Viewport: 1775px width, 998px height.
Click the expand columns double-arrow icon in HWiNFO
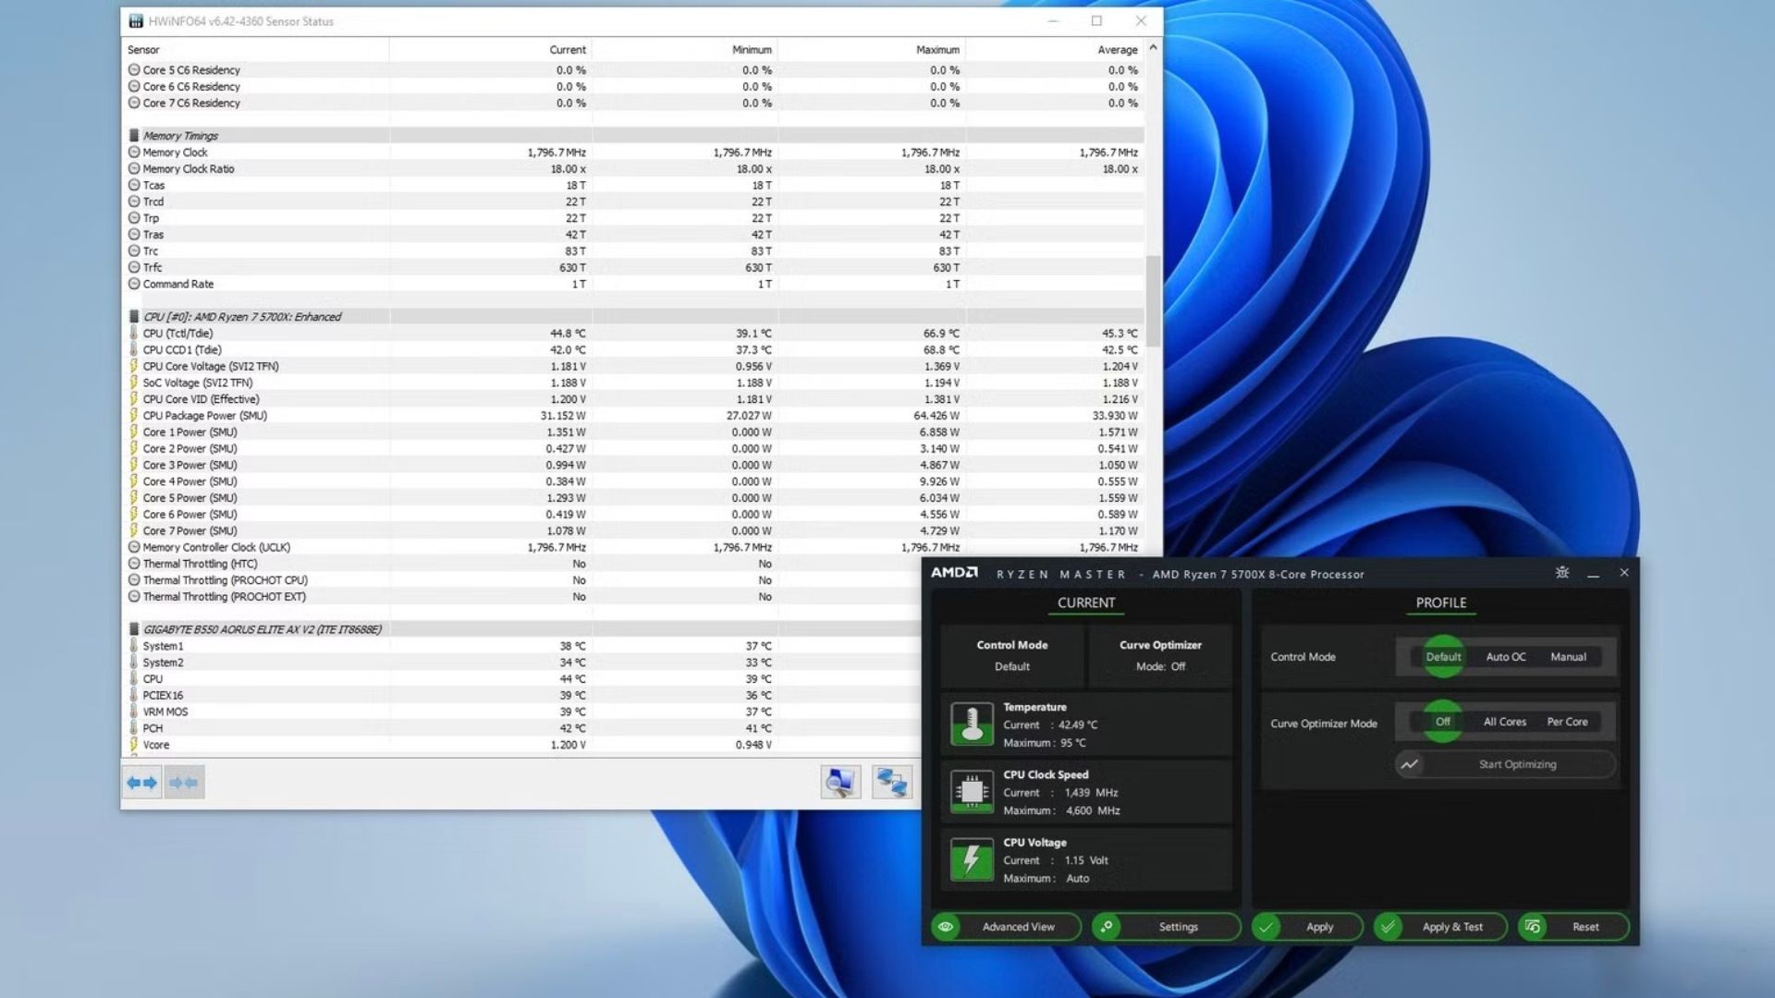coord(141,783)
